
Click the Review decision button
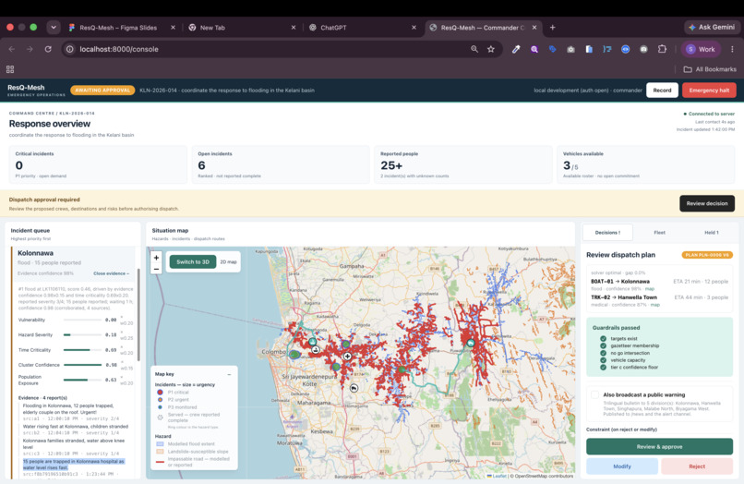[x=706, y=203]
